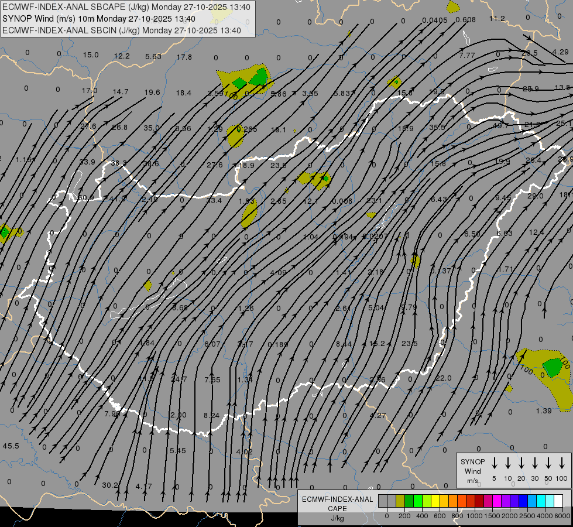The image size is (573, 527).
Task: Click the map value '7.77'
Action: 467,55
